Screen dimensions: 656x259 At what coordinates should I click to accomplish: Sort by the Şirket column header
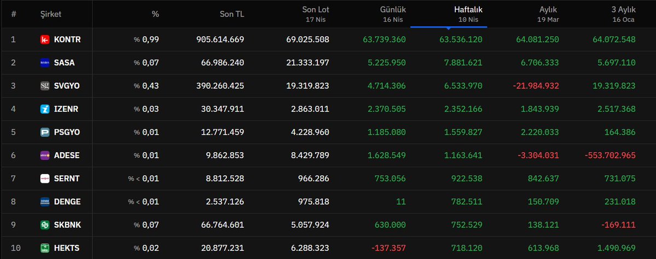51,14
